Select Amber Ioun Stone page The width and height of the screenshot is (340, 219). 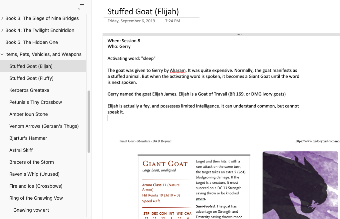click(x=29, y=114)
